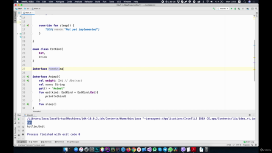Click the Stop icon in the top toolbar
Screen dimensions: 272x153
[x=243, y=8]
